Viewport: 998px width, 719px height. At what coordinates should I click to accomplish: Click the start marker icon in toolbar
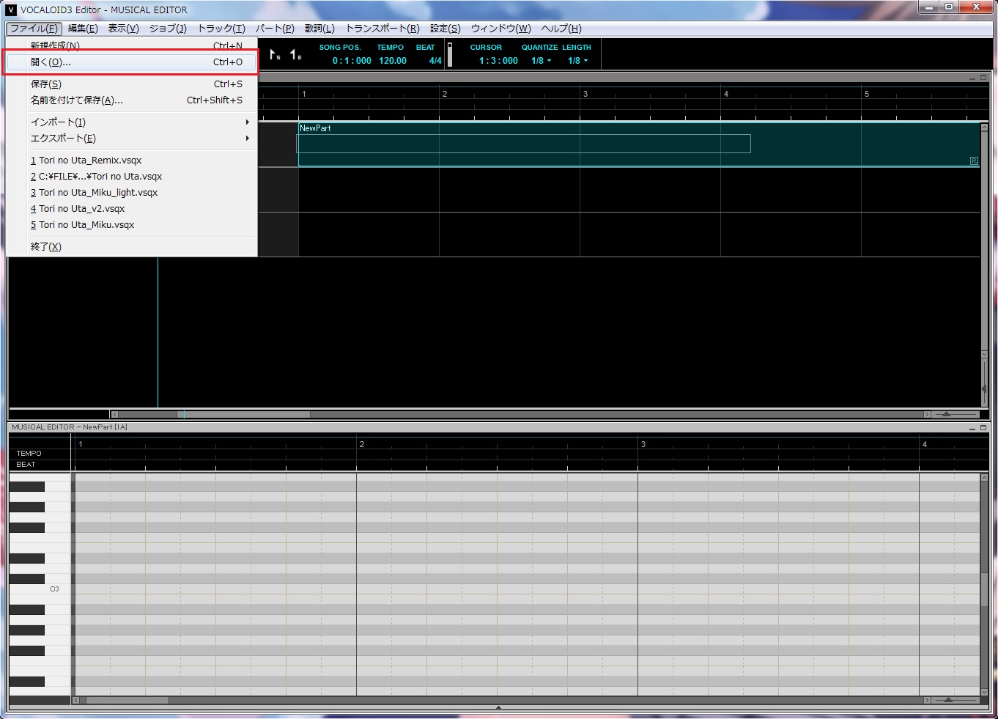point(275,54)
